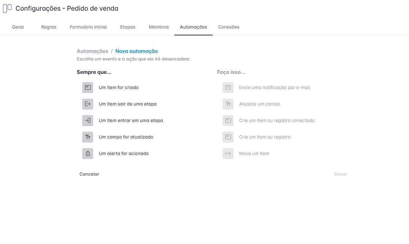Select the 'Um alerta for acionado' bell icon
The height and width of the screenshot is (244, 409).
pyautogui.click(x=88, y=154)
